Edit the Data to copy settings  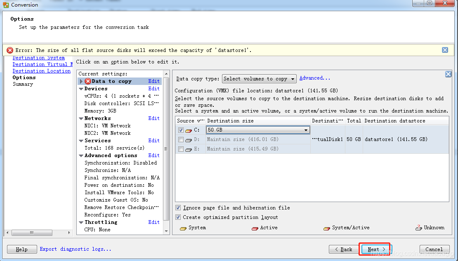pyautogui.click(x=154, y=81)
